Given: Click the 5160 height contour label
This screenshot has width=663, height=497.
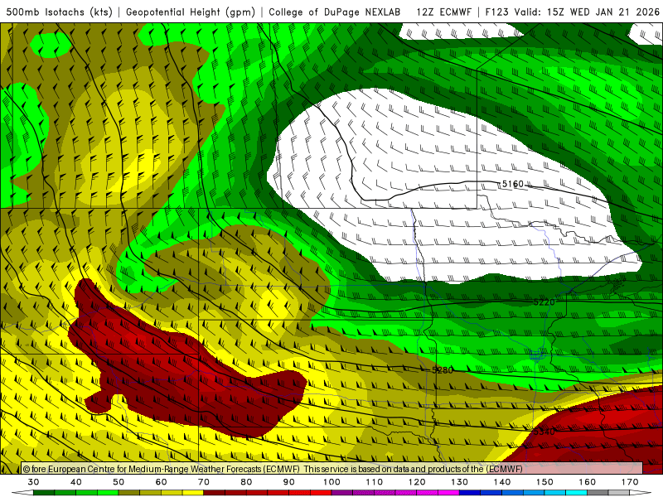Looking at the screenshot, I should 512,184.
